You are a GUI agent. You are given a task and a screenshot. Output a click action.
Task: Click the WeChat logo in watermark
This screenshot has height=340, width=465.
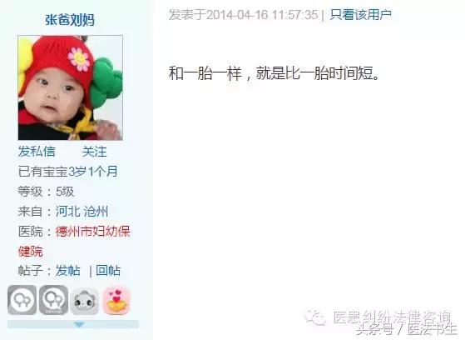tap(315, 317)
